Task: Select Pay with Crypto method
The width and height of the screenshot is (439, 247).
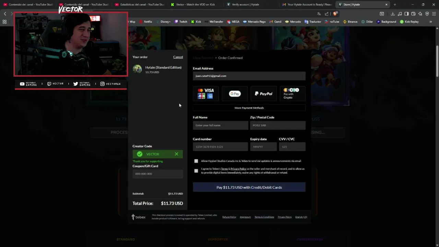Action: 292,94
